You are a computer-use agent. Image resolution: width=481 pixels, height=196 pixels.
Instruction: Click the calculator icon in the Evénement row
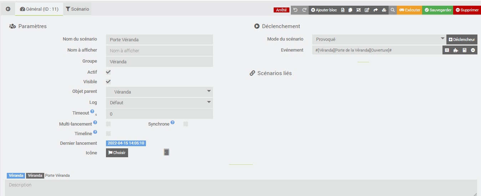pyautogui.click(x=464, y=50)
